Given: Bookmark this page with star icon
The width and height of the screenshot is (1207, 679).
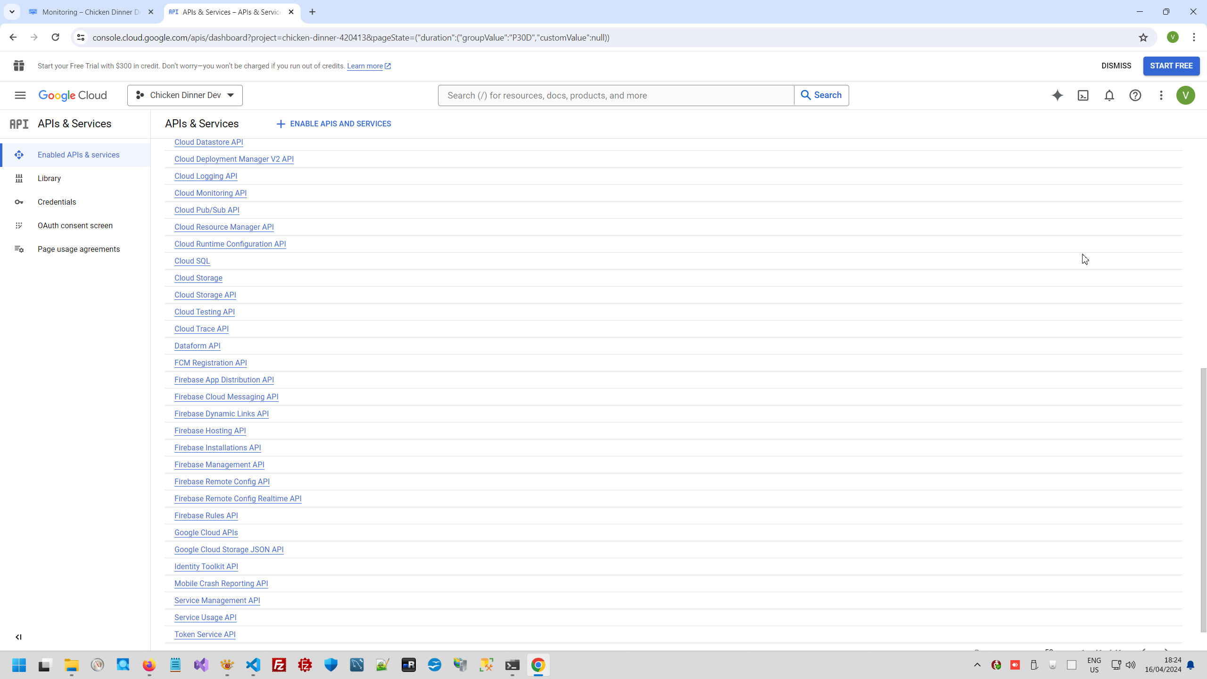Looking at the screenshot, I should click(x=1143, y=37).
